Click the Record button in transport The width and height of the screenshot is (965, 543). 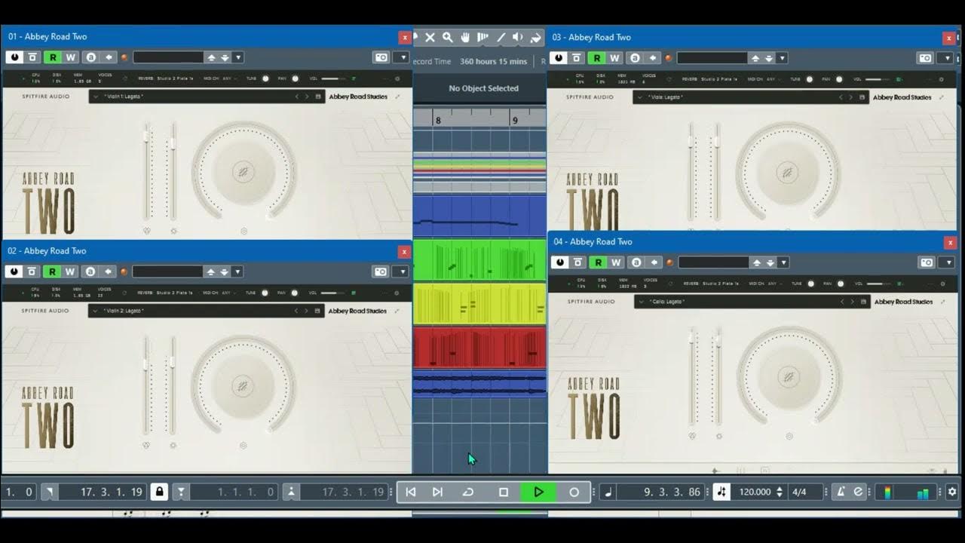pos(574,492)
